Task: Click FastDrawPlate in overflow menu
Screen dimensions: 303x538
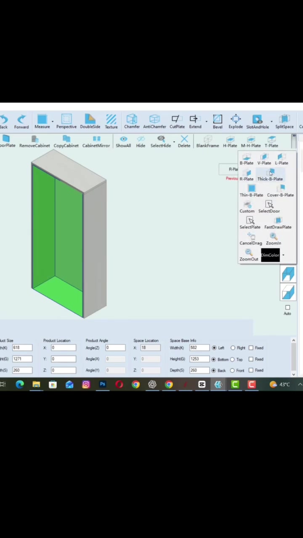Action: [x=278, y=223]
